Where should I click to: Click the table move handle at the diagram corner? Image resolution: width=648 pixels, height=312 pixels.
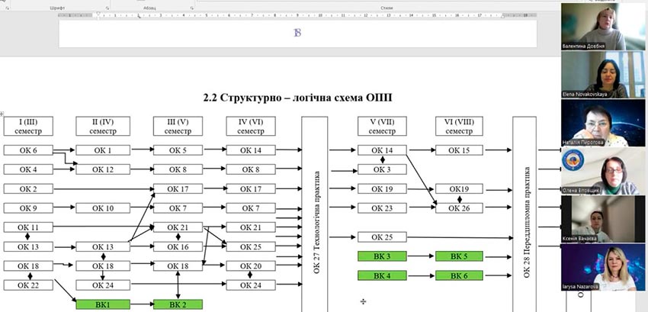point(2,113)
